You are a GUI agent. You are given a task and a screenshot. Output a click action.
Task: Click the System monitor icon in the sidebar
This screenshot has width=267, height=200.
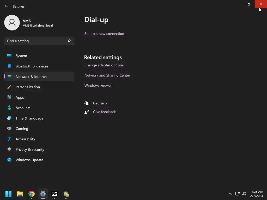9,56
